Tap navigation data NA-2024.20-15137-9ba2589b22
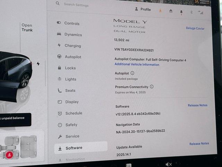This screenshot has height=167, width=222. coord(140,132)
